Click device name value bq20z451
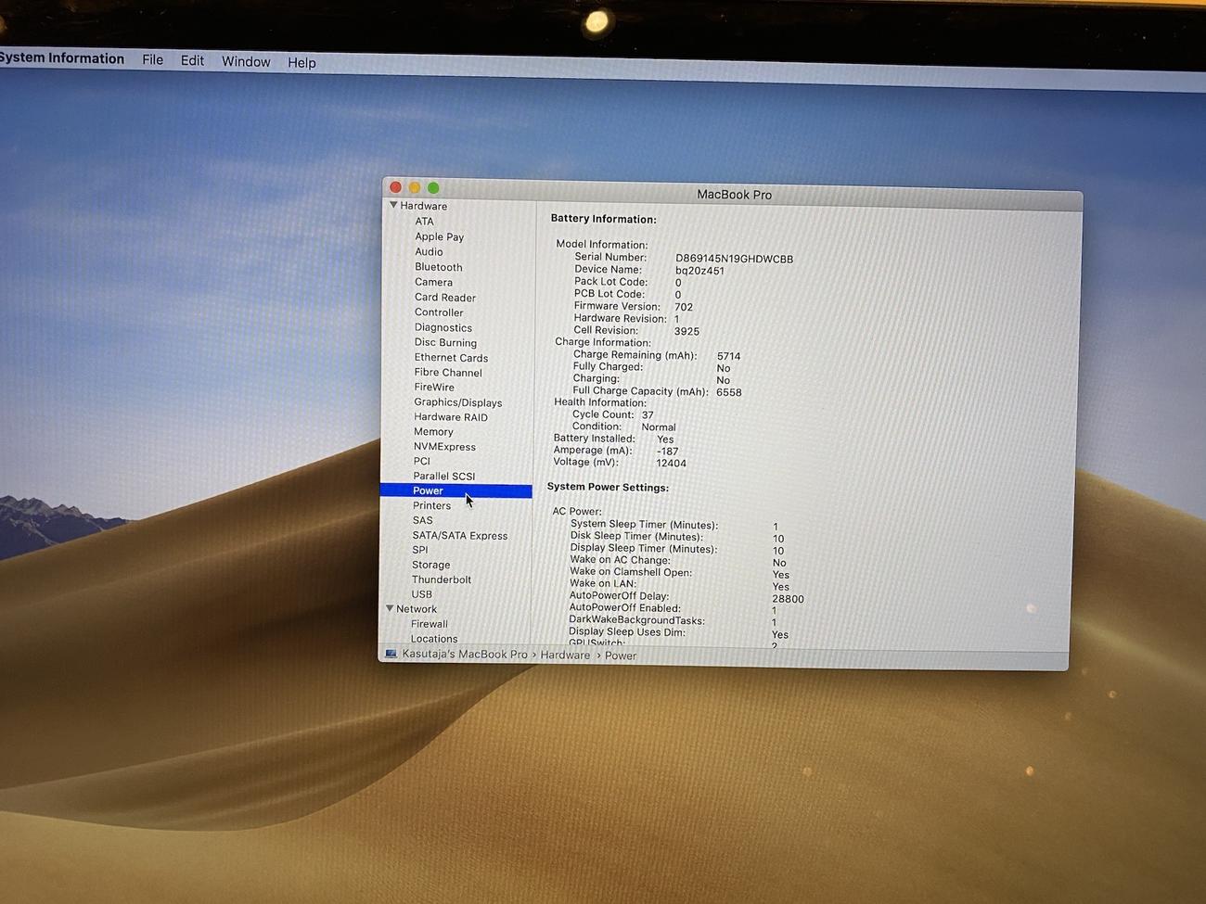This screenshot has height=904, width=1206. (699, 271)
